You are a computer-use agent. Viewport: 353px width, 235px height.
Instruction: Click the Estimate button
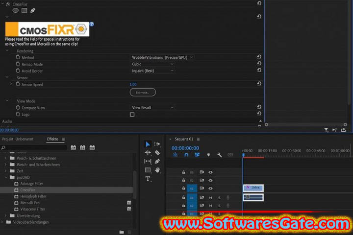(x=143, y=93)
